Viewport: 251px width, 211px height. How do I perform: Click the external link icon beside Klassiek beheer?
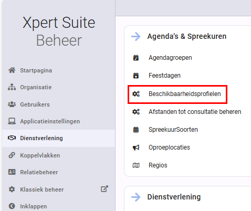point(104,189)
